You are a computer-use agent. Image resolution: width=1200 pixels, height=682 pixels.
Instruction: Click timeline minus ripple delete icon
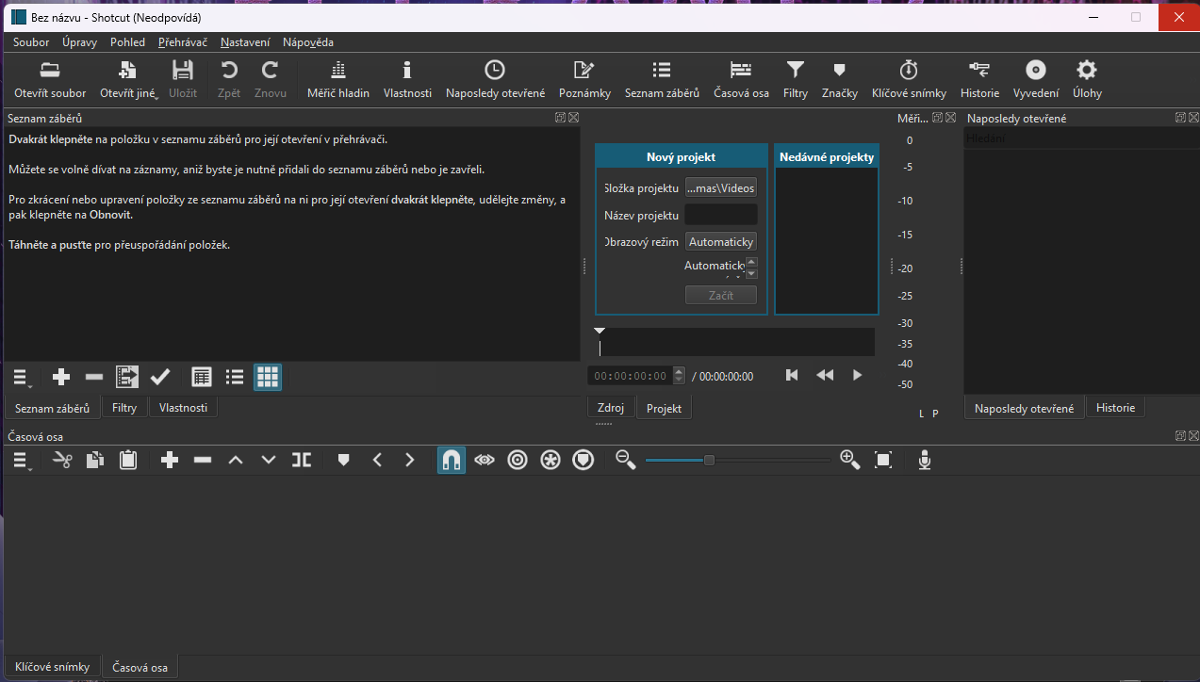coord(203,460)
